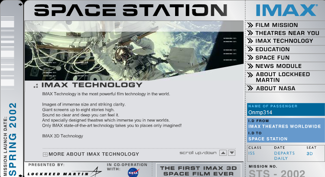Click the chevron icon beside Film Mission
The height and width of the screenshot is (177, 325).
[250, 25]
